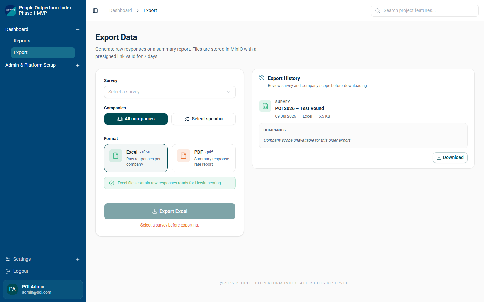The height and width of the screenshot is (302, 484).
Task: Focus the Search project features field
Action: (425, 11)
